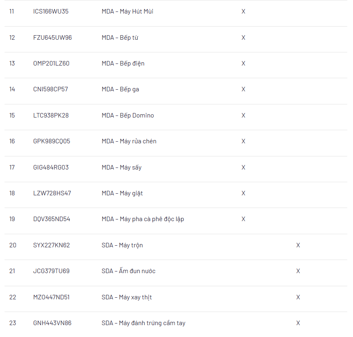Image resolution: width=353 pixels, height=337 pixels.
Task: Click code FZU645UW96
Action: [x=52, y=38]
